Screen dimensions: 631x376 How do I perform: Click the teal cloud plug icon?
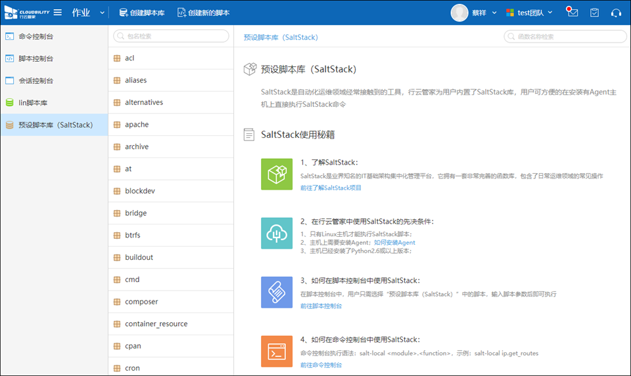pos(277,234)
